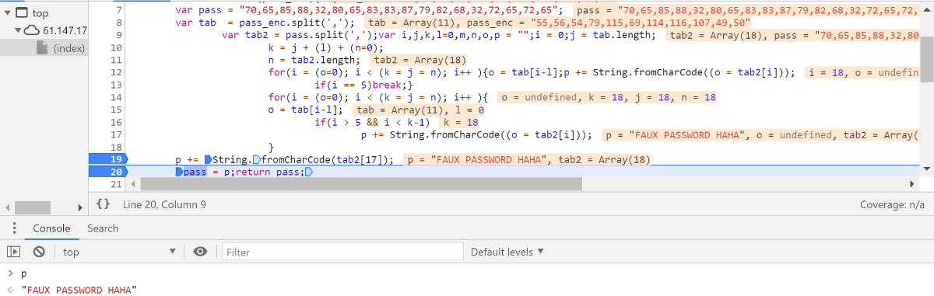Click the Line 20, Column 9 status
The height and width of the screenshot is (296, 934).
pos(164,204)
